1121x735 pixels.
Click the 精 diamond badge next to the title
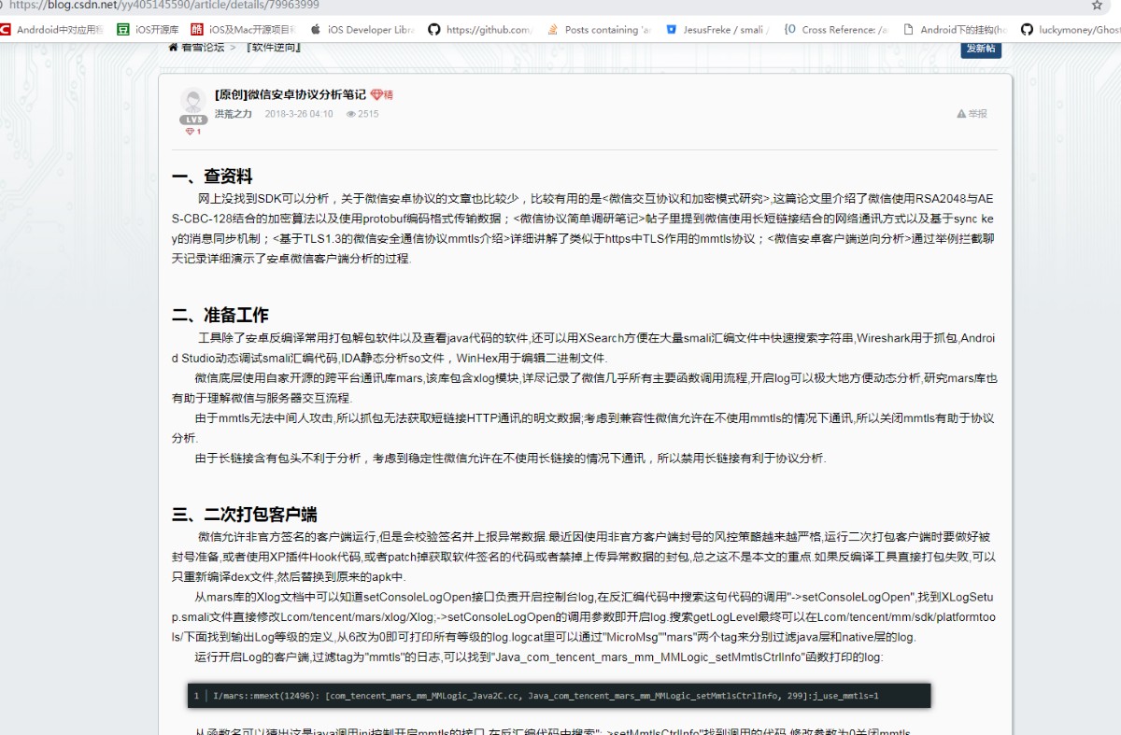point(381,94)
